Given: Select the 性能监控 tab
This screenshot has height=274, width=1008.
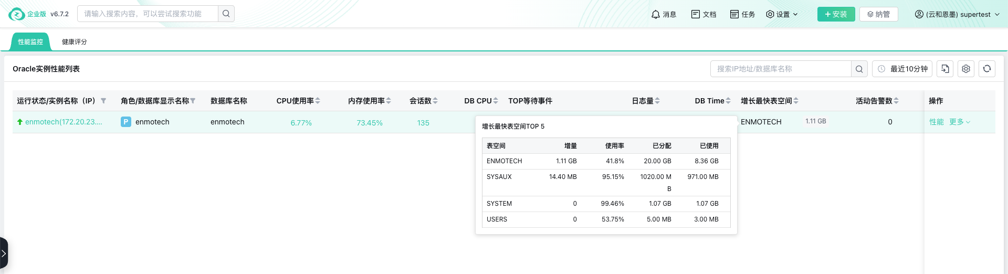Looking at the screenshot, I should coord(30,42).
